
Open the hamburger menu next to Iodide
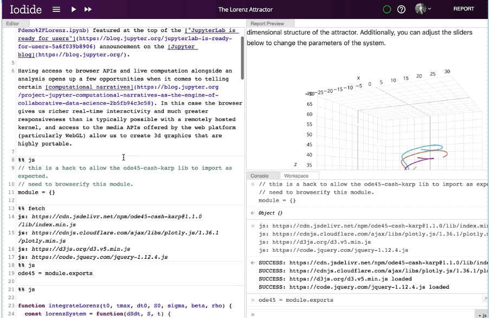[x=56, y=9]
